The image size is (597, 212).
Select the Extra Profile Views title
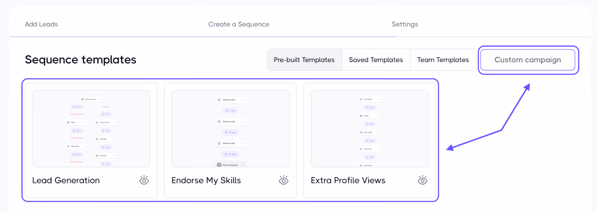348,180
